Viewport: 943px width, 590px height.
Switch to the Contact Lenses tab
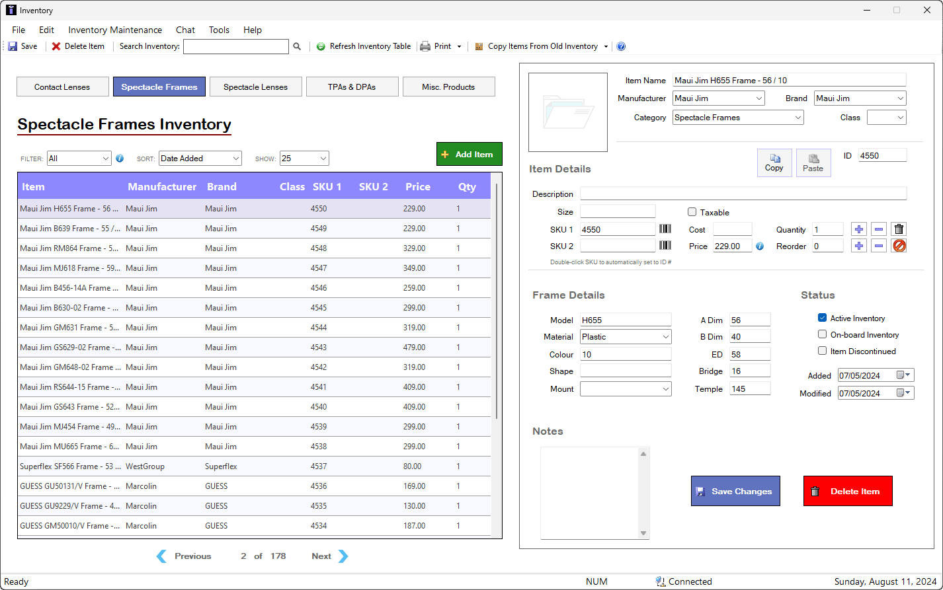pyautogui.click(x=62, y=87)
